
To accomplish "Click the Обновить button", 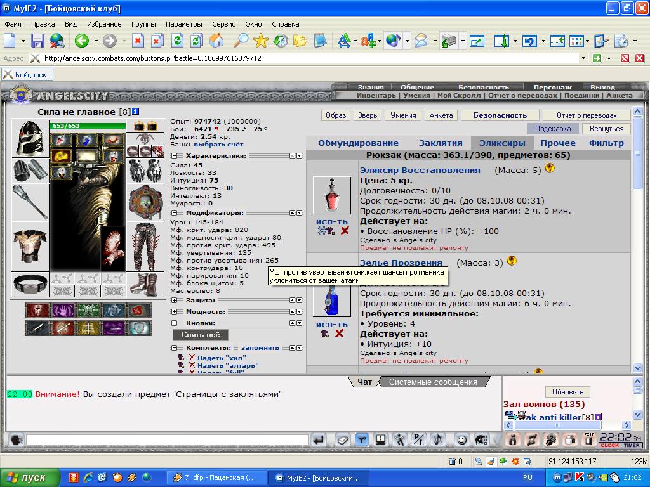I will coord(567,392).
